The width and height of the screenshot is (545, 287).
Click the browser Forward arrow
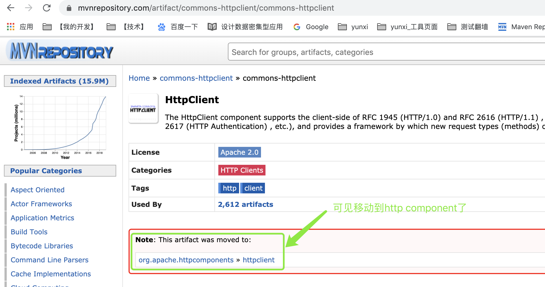(29, 8)
